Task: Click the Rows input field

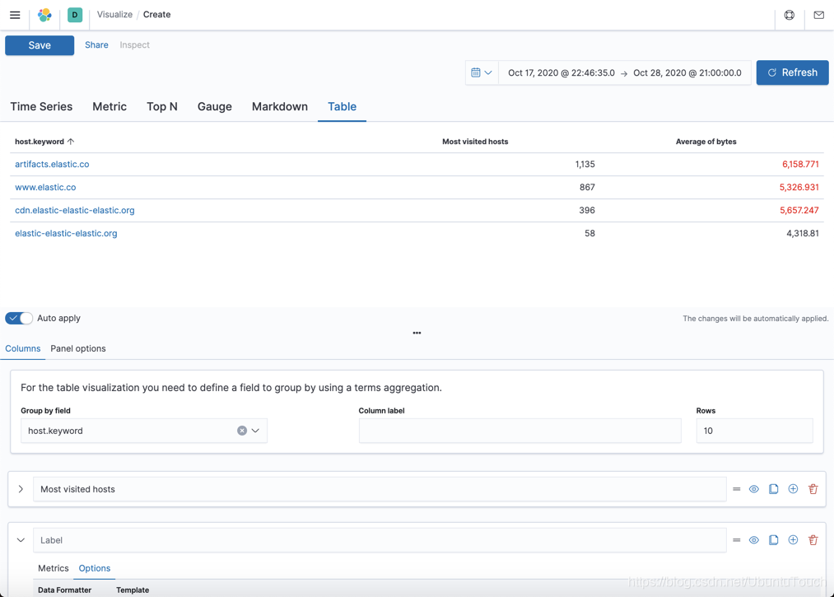Action: [754, 431]
